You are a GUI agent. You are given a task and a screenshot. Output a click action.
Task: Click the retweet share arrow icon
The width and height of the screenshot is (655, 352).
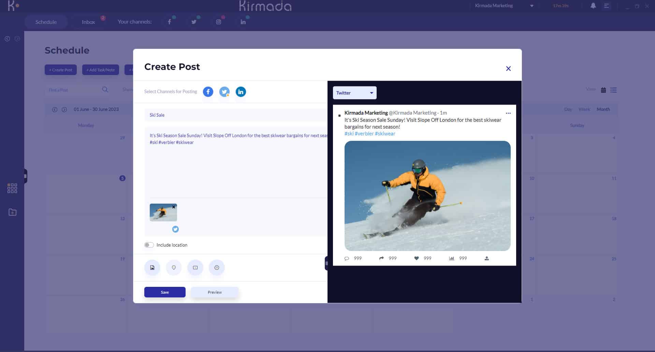381,258
